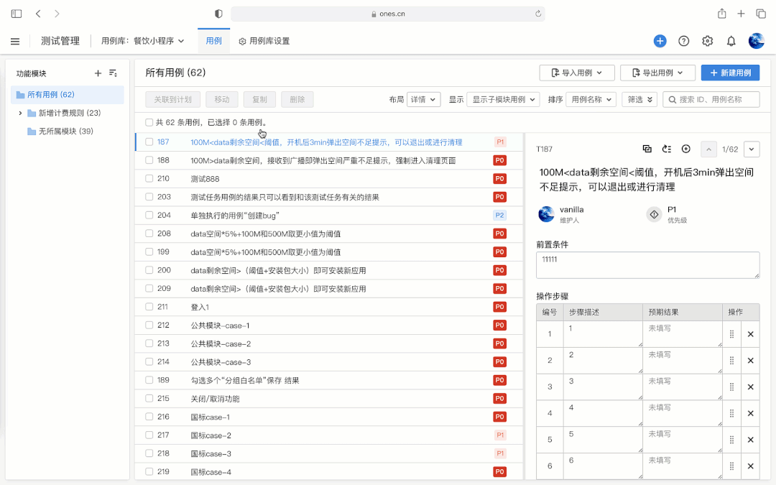The width and height of the screenshot is (776, 485).
Task: Reload the ones.cn page
Action: click(x=538, y=14)
